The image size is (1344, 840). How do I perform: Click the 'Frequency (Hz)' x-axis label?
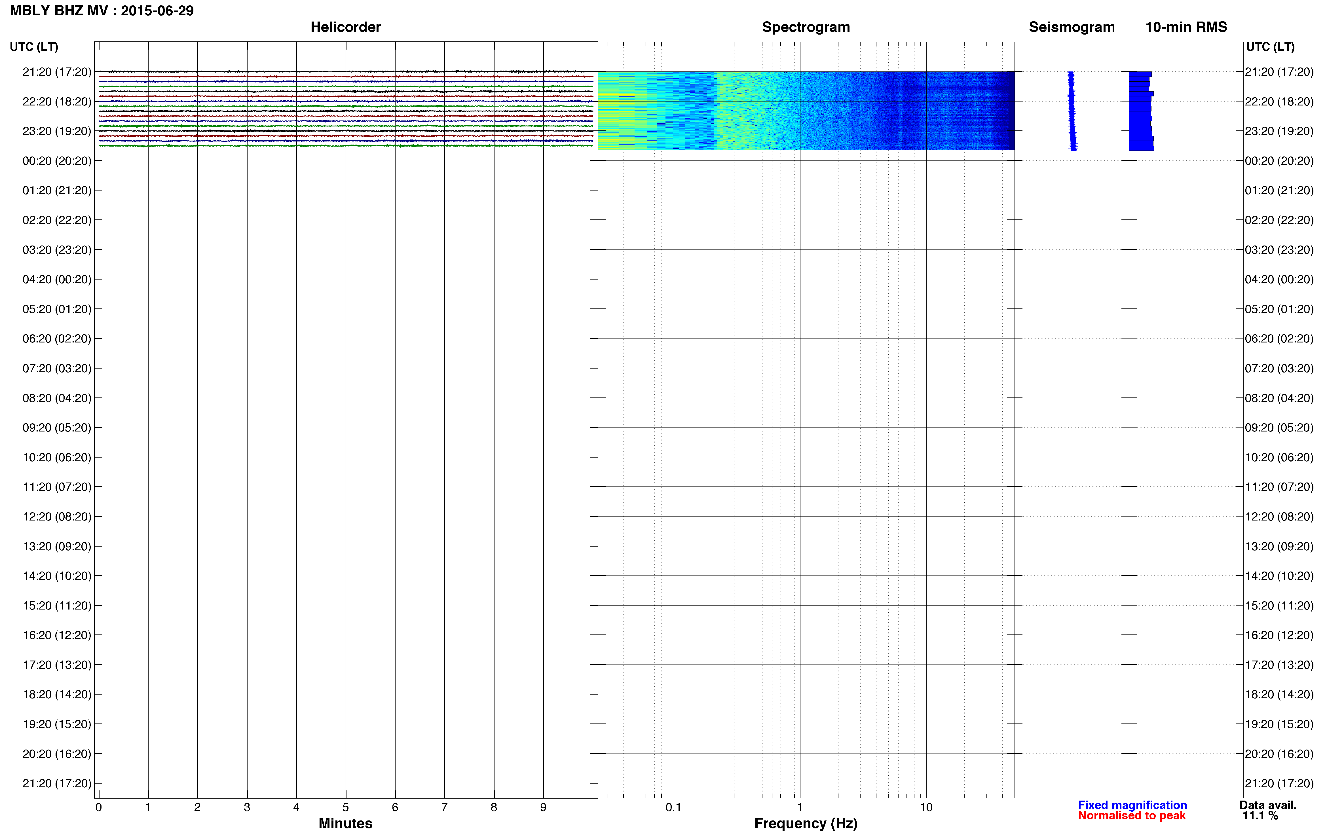[x=806, y=823]
